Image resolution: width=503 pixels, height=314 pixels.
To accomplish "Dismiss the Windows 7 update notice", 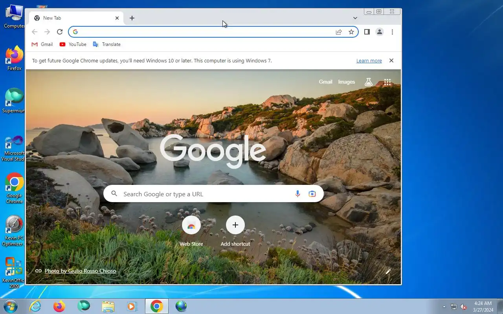I will [391, 60].
